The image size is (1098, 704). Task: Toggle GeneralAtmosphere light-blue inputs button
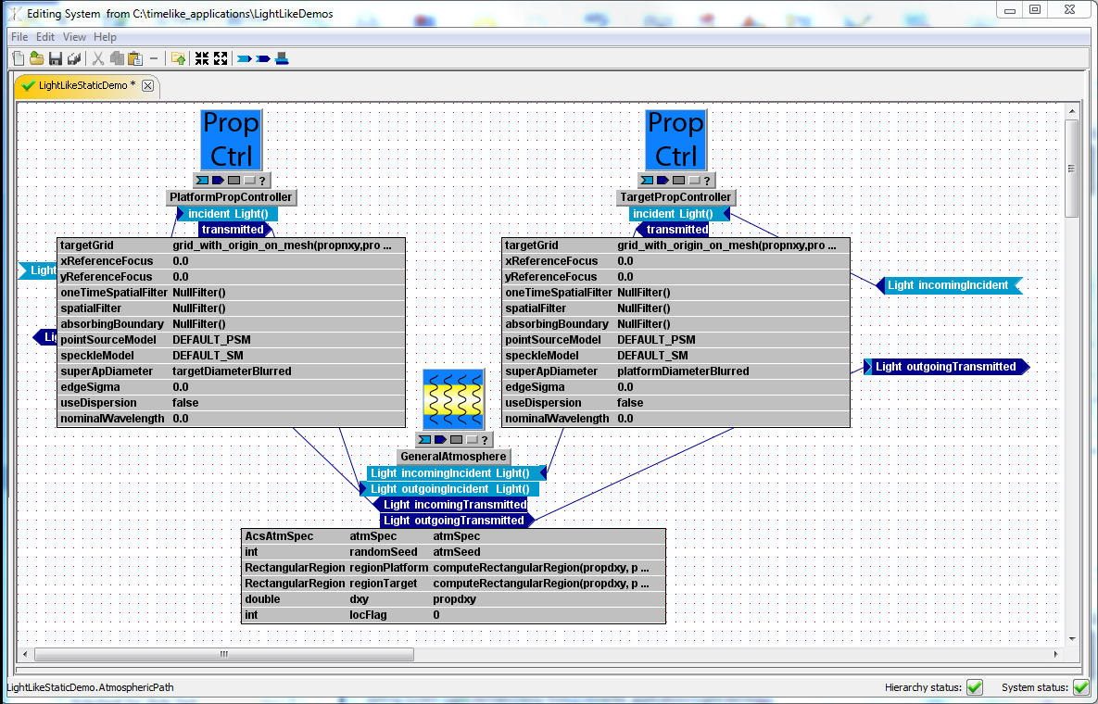tap(424, 440)
